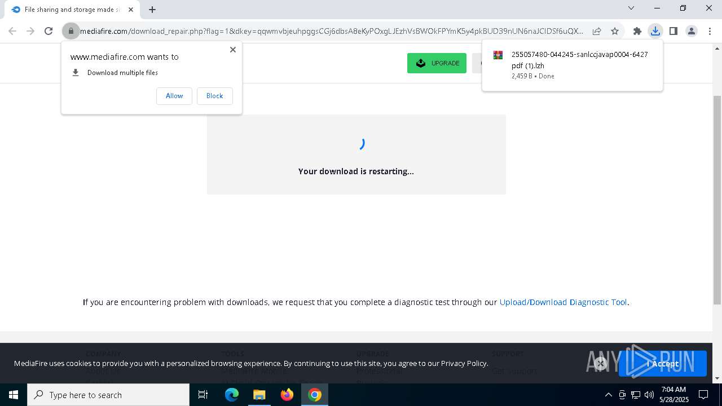Select the File sharing and storage tab
Image resolution: width=722 pixels, height=406 pixels.
click(x=72, y=10)
